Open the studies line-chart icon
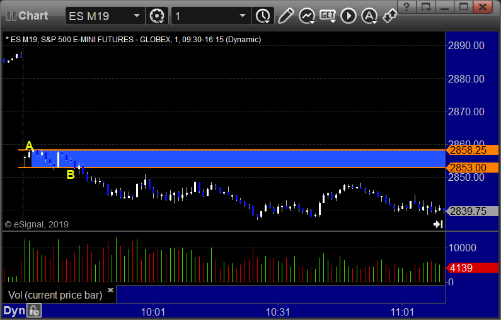 coord(307,16)
